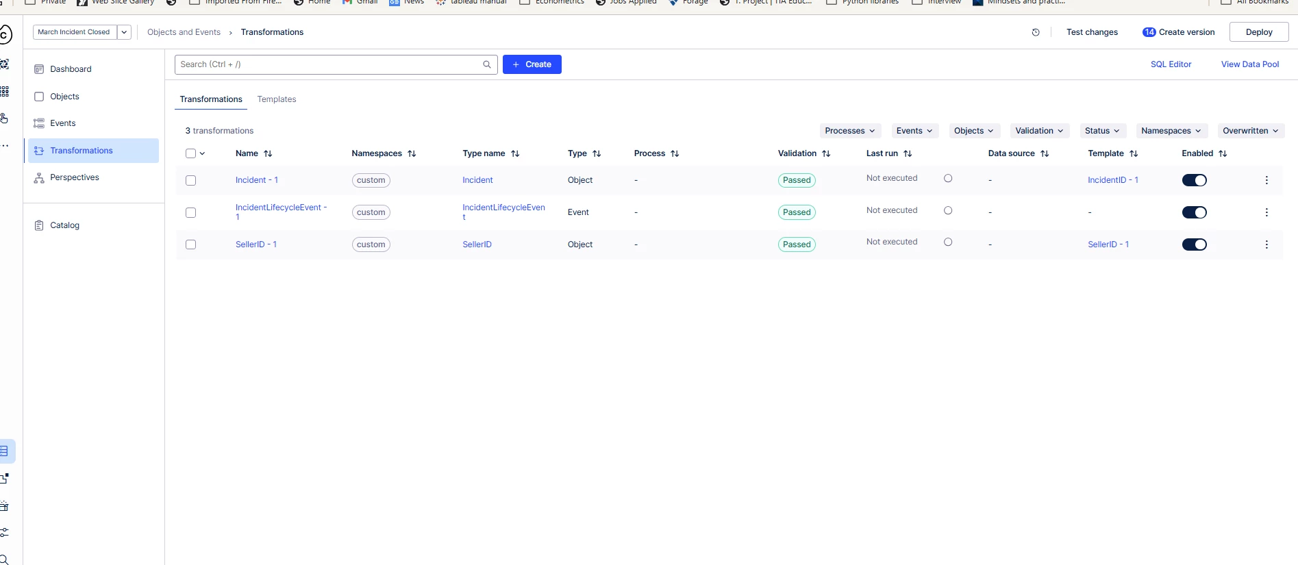Open Dashboard in the sidebar

[93, 69]
